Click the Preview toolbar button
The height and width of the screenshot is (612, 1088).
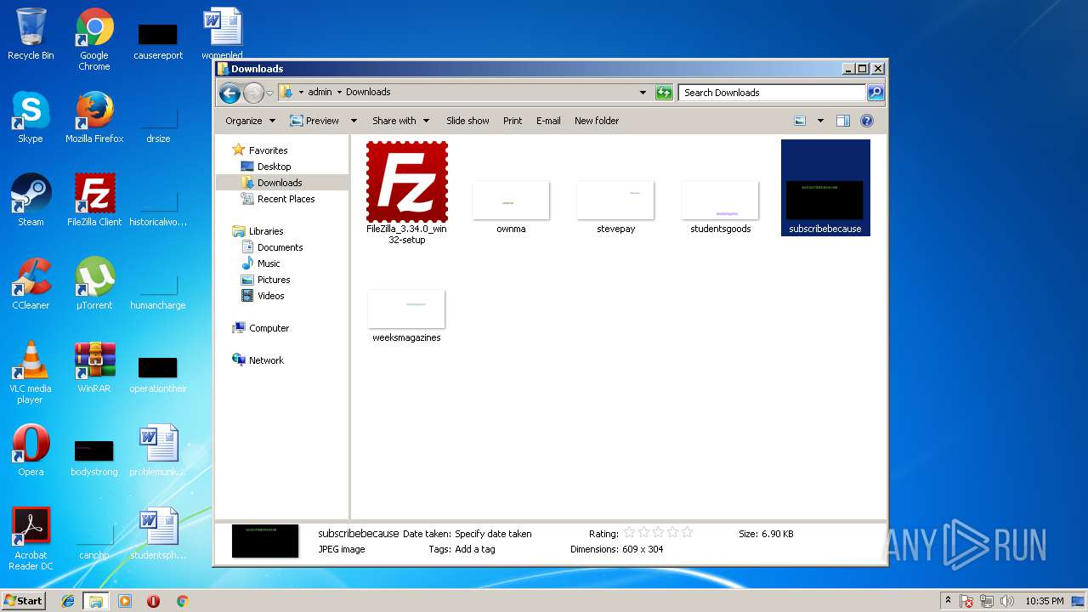pyautogui.click(x=314, y=121)
